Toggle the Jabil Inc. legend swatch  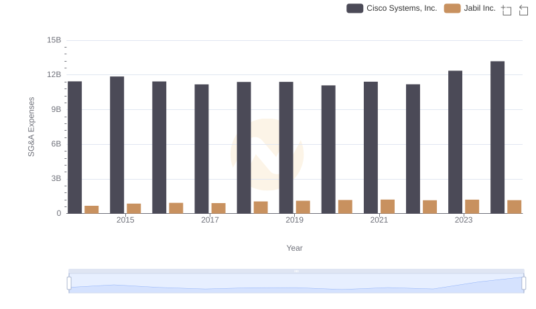tap(452, 8)
